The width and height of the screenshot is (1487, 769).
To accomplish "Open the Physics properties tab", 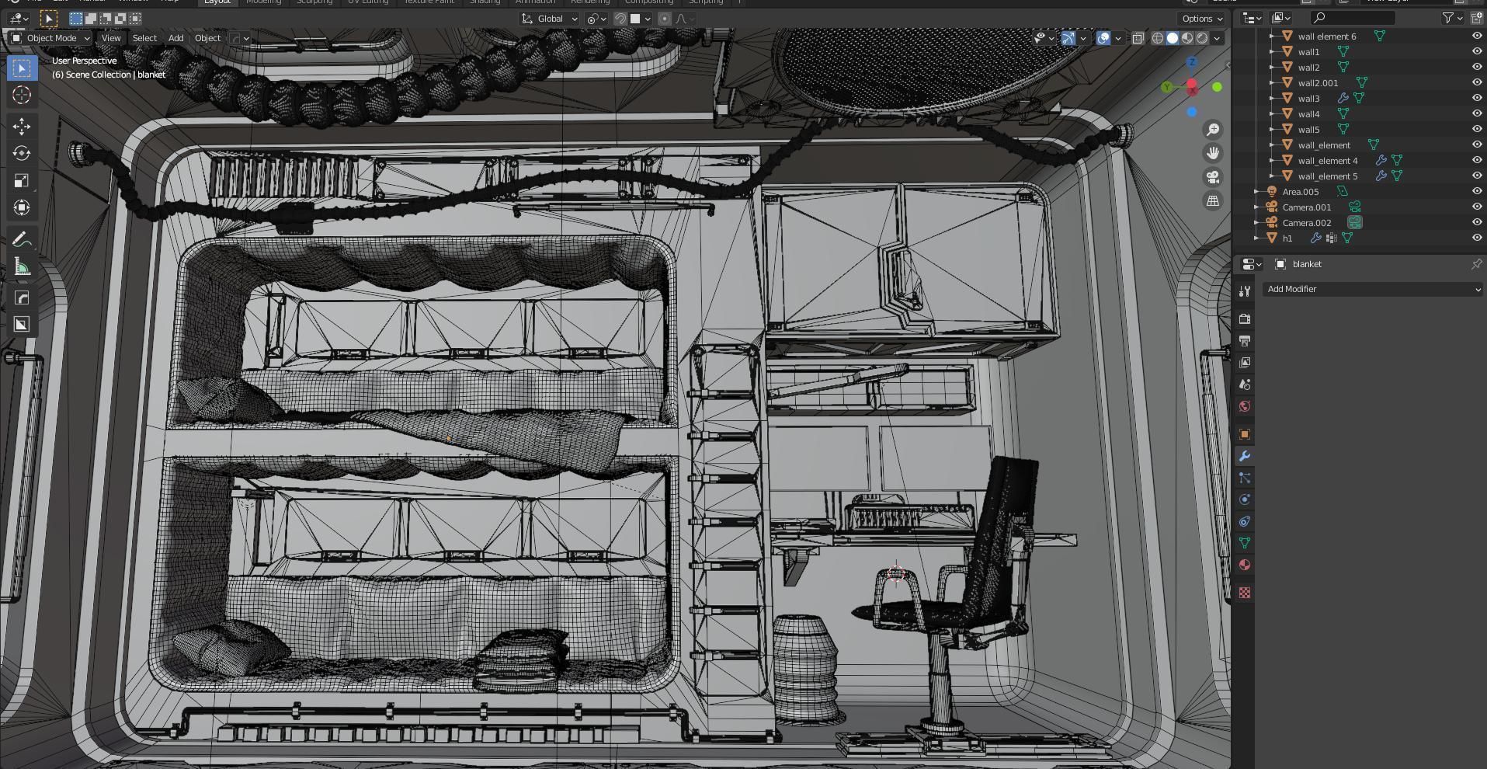I will pos(1245,499).
